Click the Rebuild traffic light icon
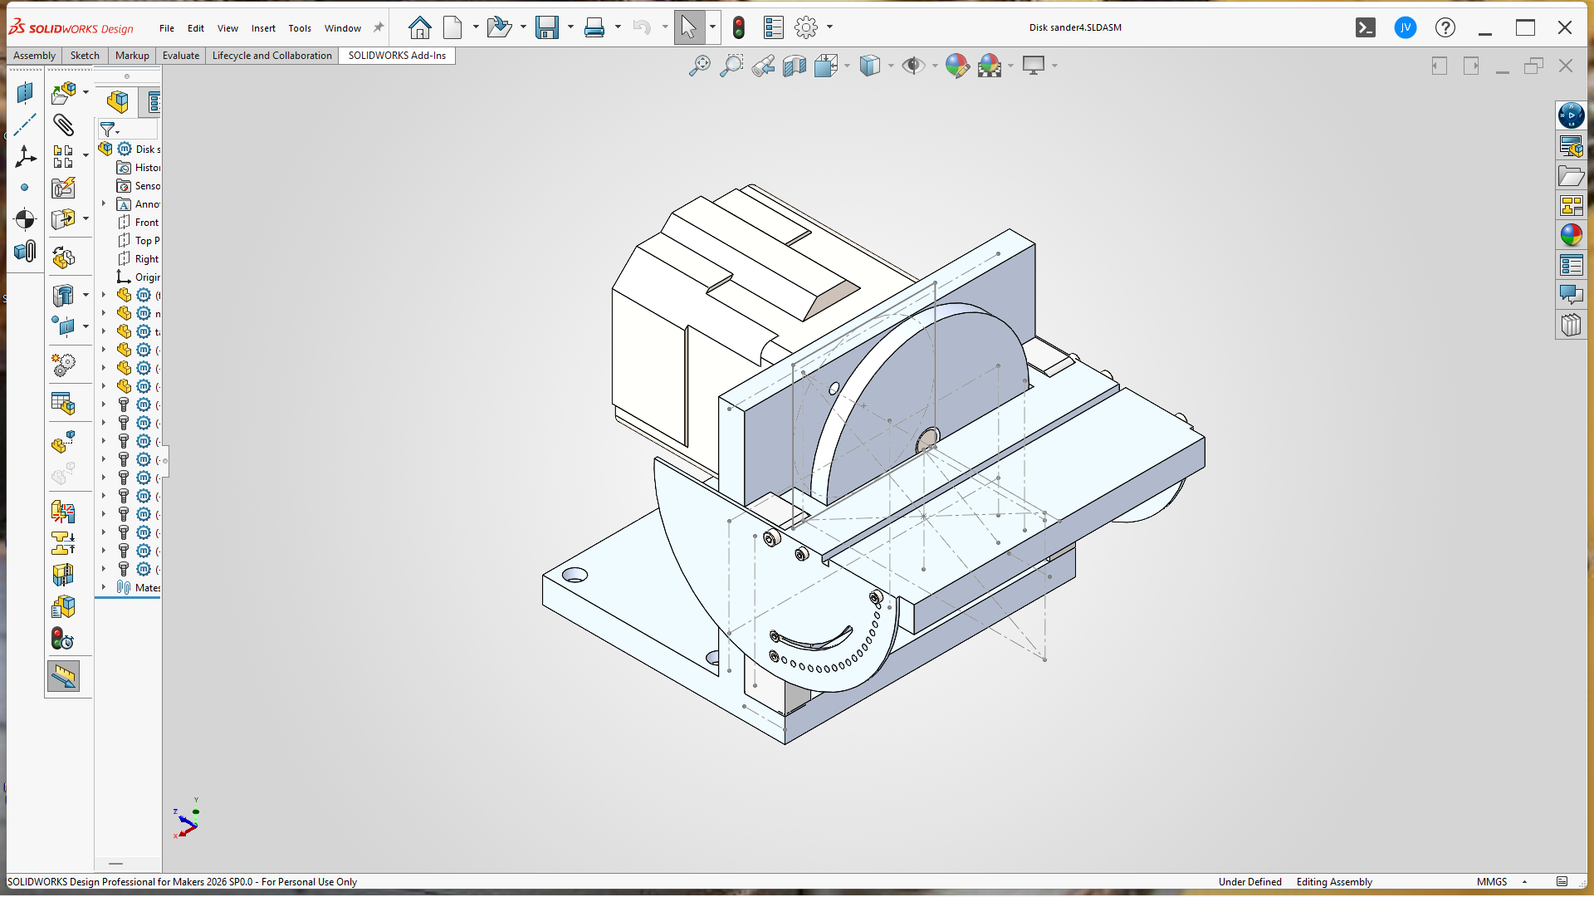Image resolution: width=1594 pixels, height=897 pixels. tap(739, 27)
